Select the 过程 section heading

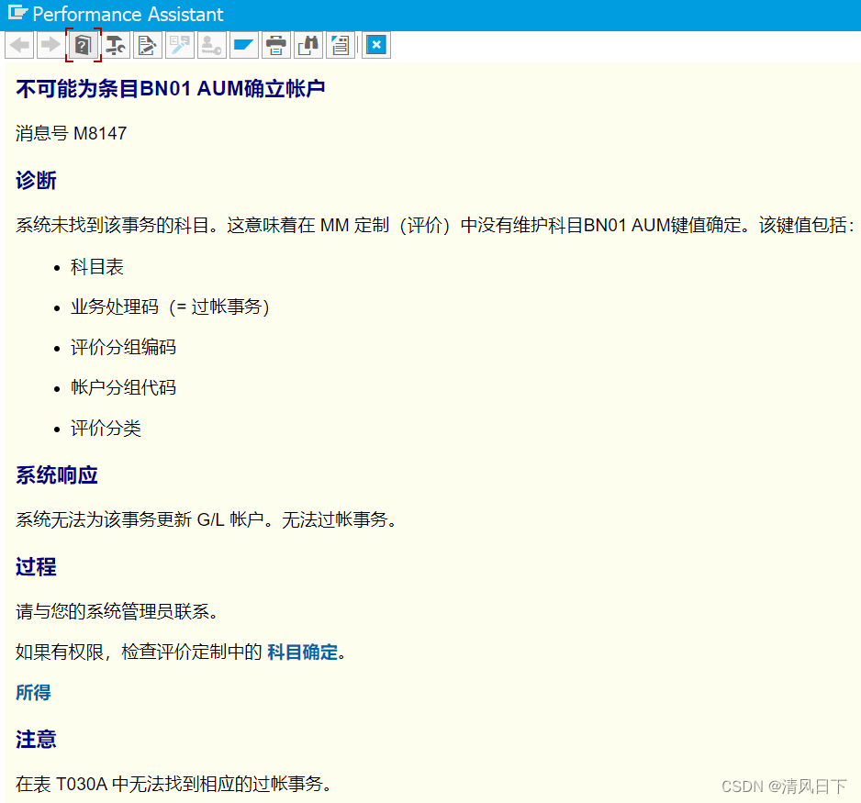point(35,567)
